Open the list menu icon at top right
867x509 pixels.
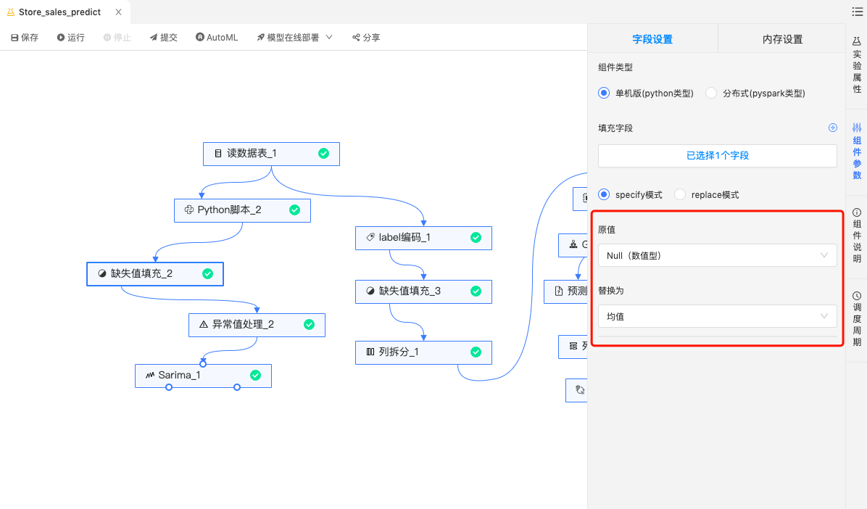(x=857, y=12)
